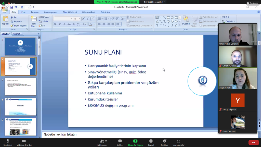Open the PowerPoint help question mark
The height and width of the screenshot is (147, 261).
coord(258,12)
